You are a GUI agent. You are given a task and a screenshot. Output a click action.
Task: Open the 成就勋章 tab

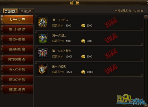coord(26,11)
